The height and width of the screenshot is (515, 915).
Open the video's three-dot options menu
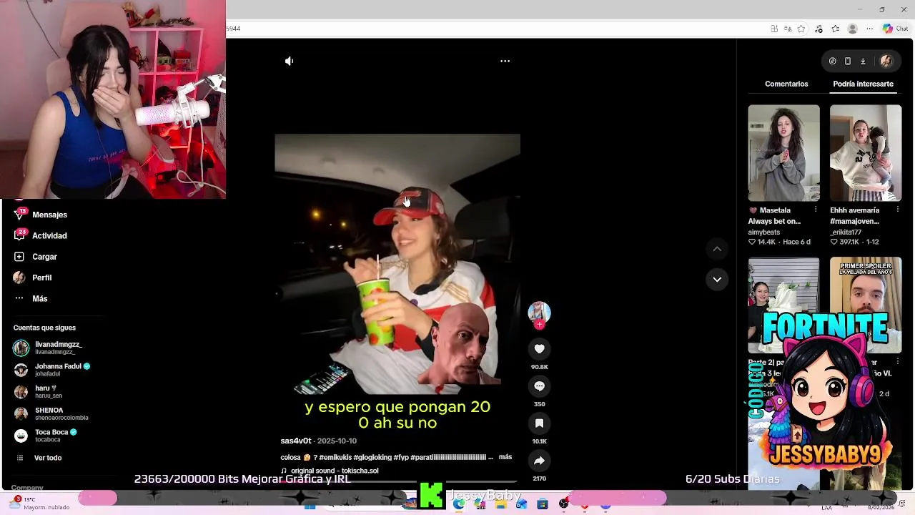coord(505,61)
